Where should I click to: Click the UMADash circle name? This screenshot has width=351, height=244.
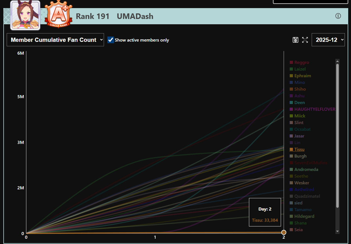coord(135,16)
